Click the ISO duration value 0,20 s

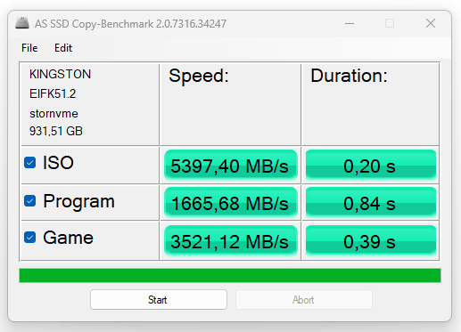(x=370, y=166)
